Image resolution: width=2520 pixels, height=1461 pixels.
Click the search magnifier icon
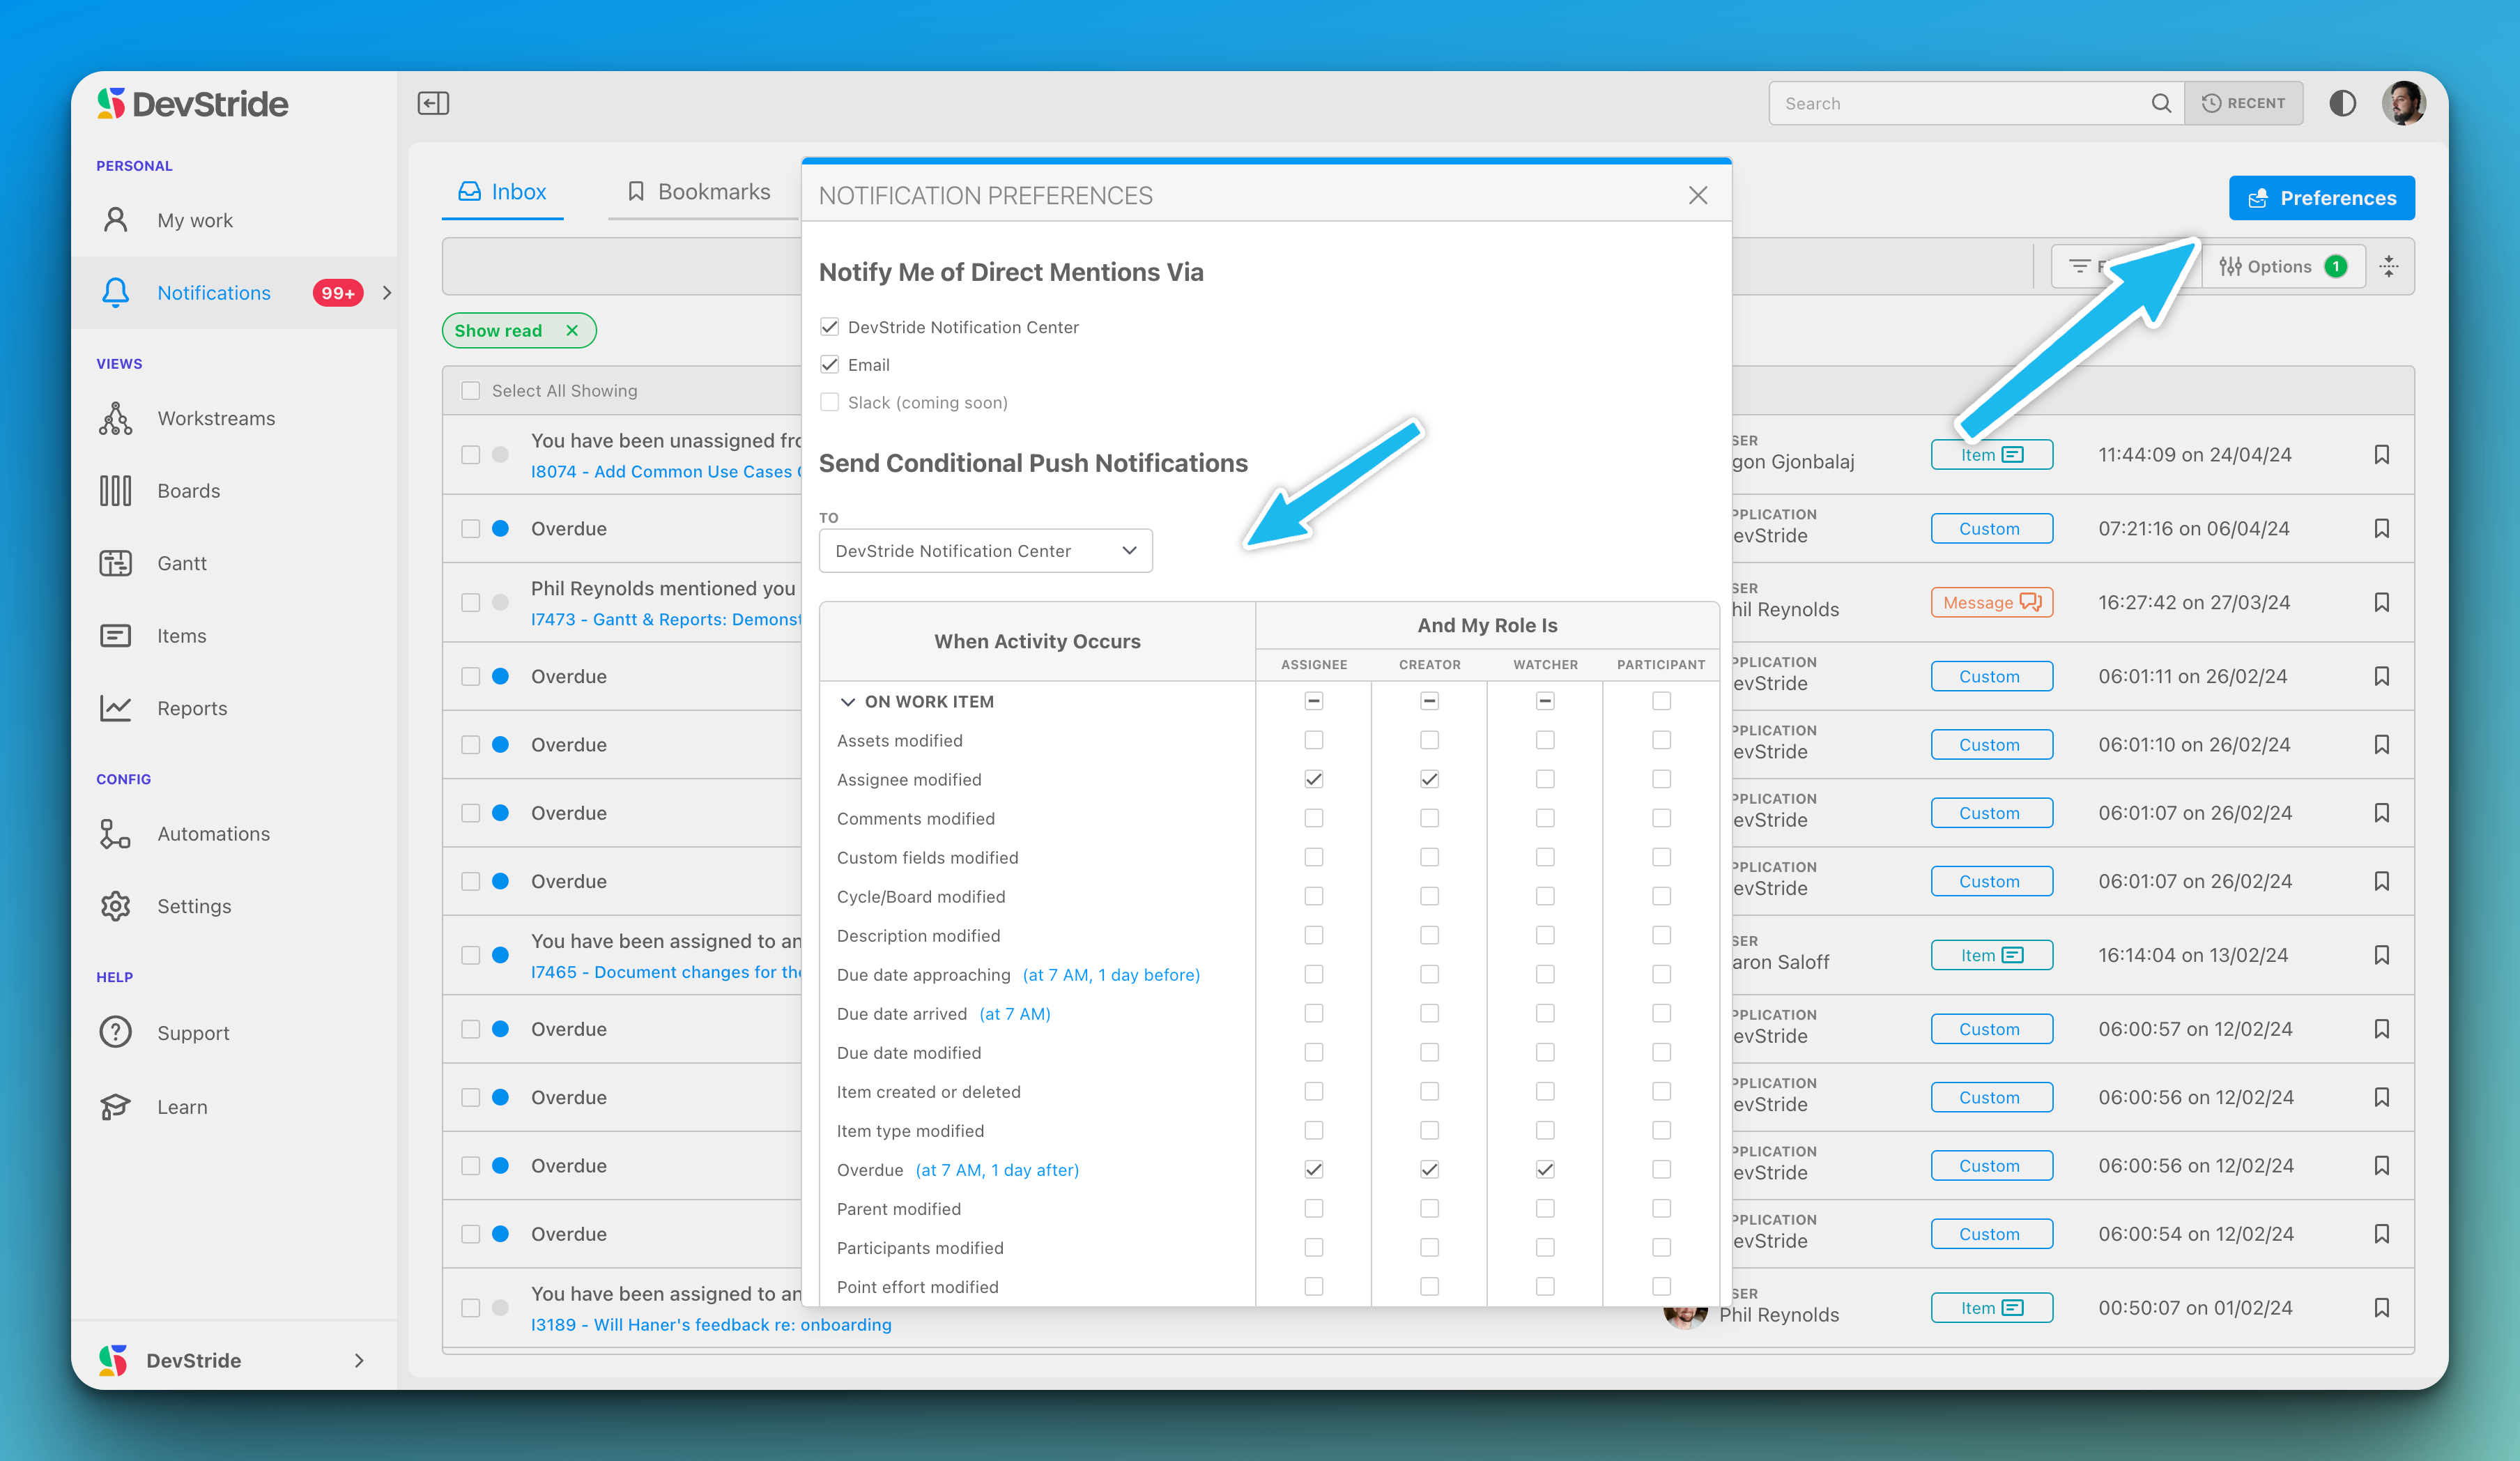point(2160,103)
